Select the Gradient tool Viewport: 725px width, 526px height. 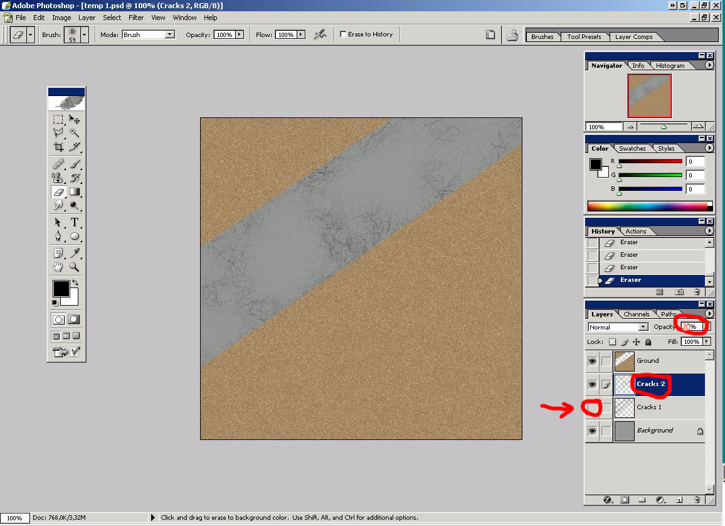pyautogui.click(x=75, y=192)
